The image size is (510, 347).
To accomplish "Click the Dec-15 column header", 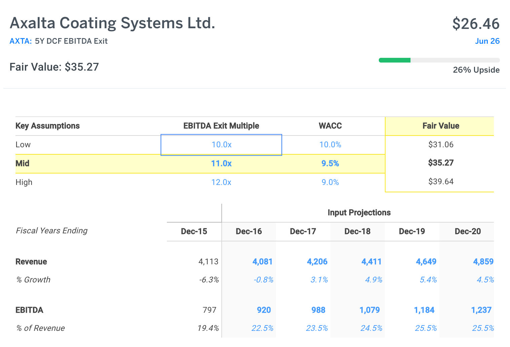I will (194, 231).
